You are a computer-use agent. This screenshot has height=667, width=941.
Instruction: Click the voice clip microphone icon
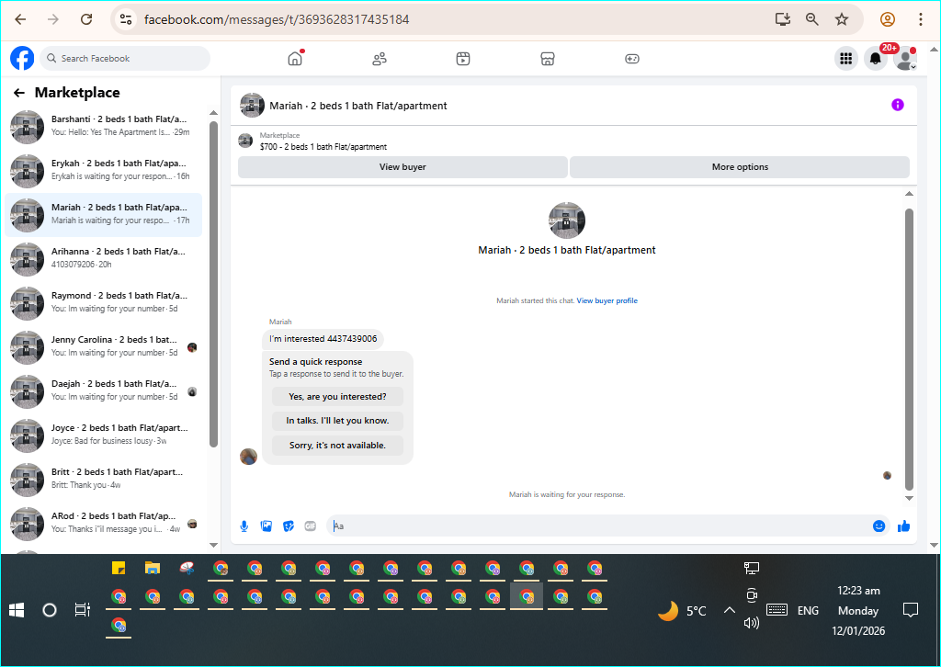[244, 526]
